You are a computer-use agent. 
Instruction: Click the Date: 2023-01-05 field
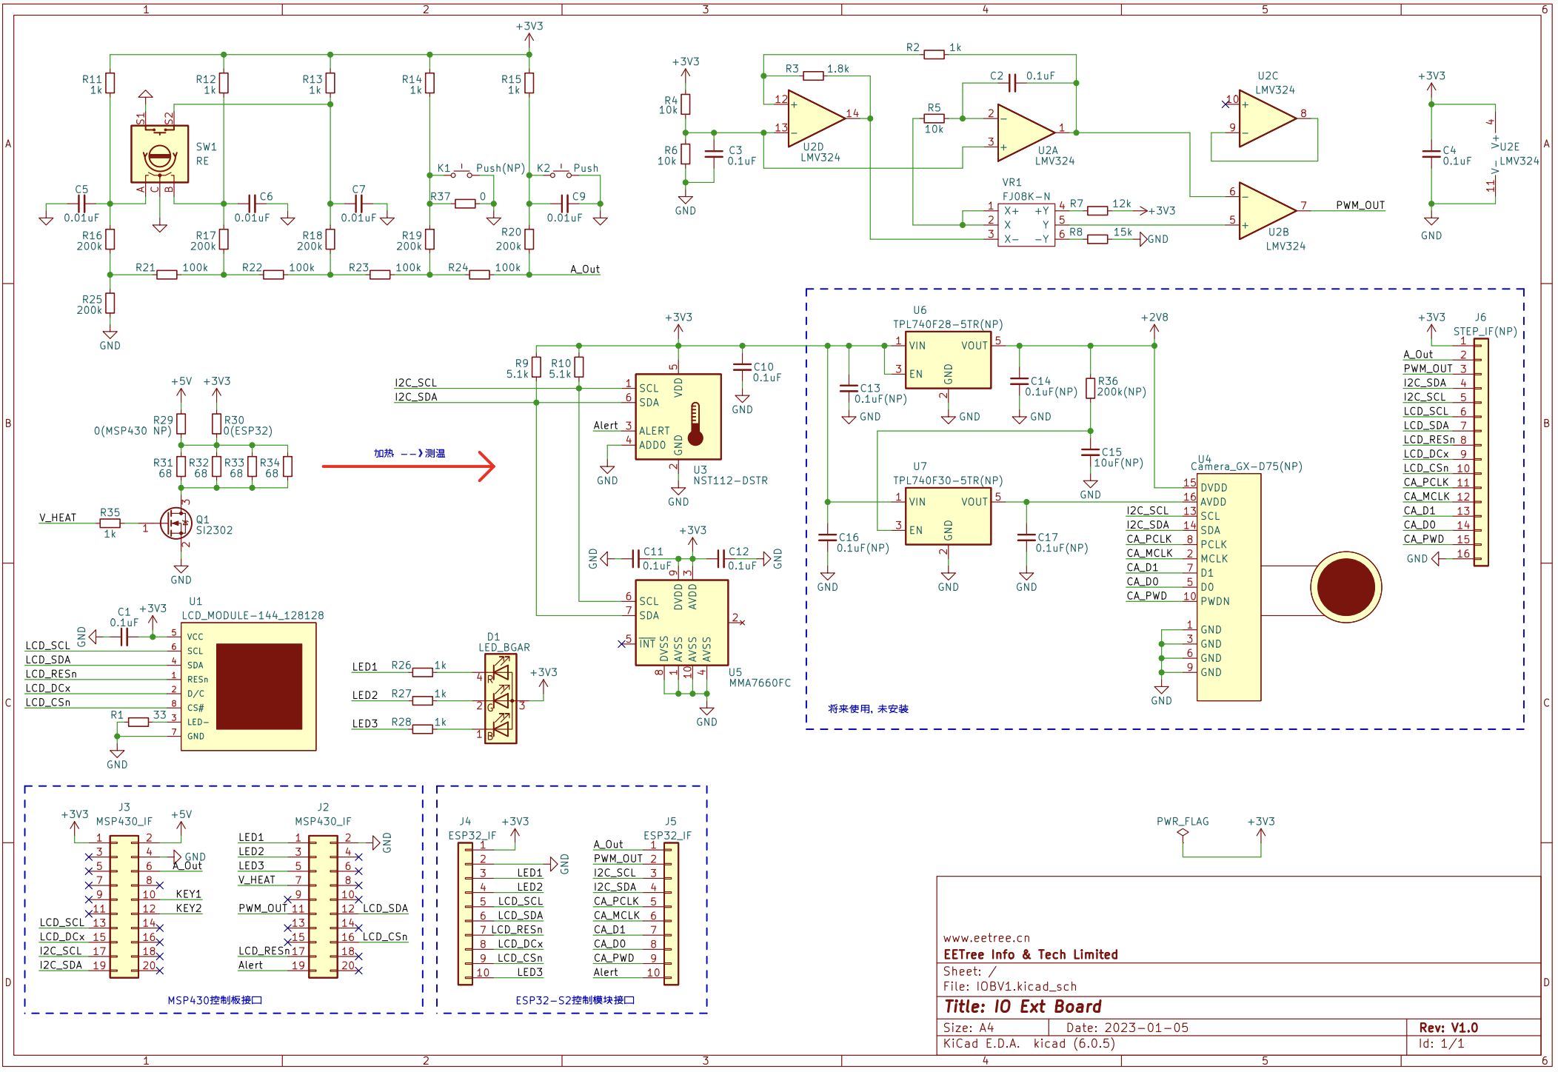(x=1127, y=1028)
